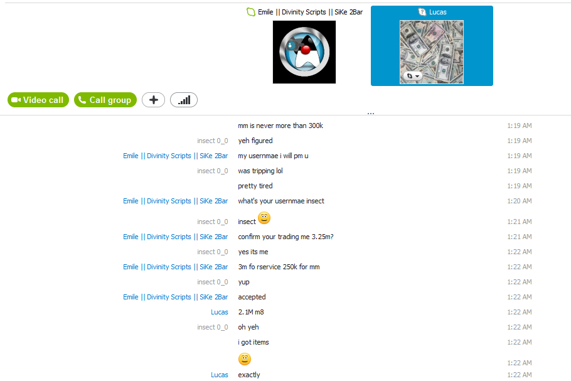Click Lucas sender name beside "exactly"
The height and width of the screenshot is (381, 571).
(x=219, y=375)
